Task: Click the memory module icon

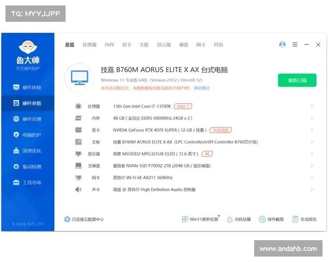Action: tap(78, 118)
